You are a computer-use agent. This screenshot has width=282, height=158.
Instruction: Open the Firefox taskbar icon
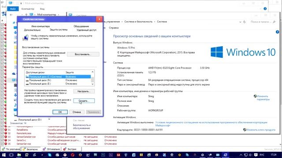(80, 155)
